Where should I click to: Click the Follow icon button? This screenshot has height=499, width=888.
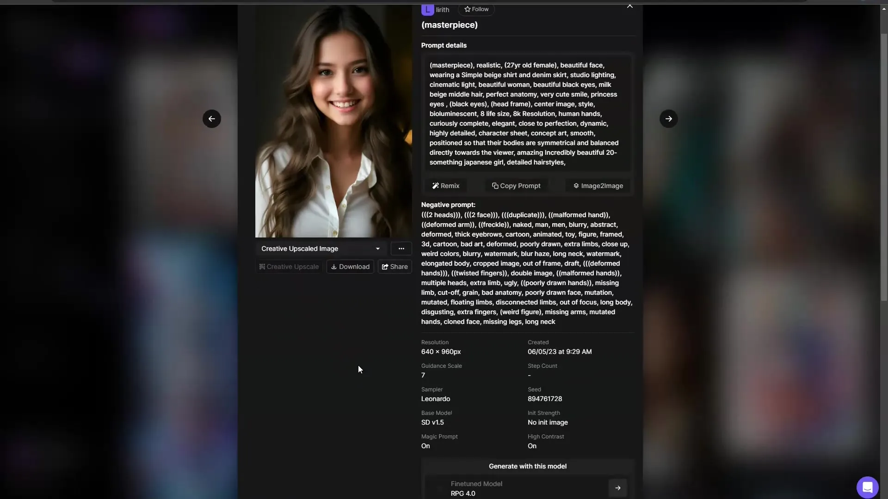click(476, 9)
